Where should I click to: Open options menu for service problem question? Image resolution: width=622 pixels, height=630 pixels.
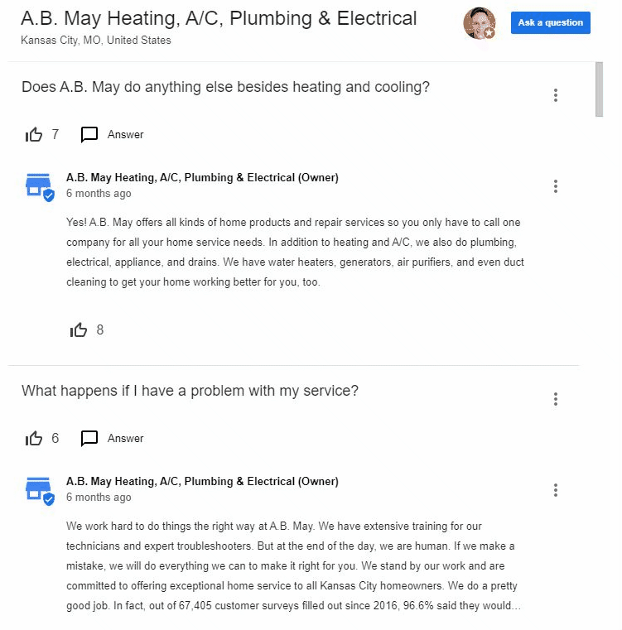pyautogui.click(x=555, y=399)
